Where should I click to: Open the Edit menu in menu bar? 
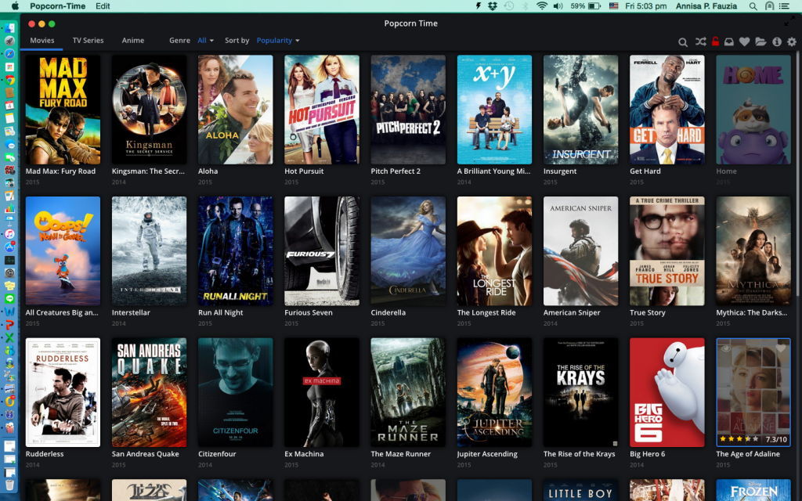(103, 6)
